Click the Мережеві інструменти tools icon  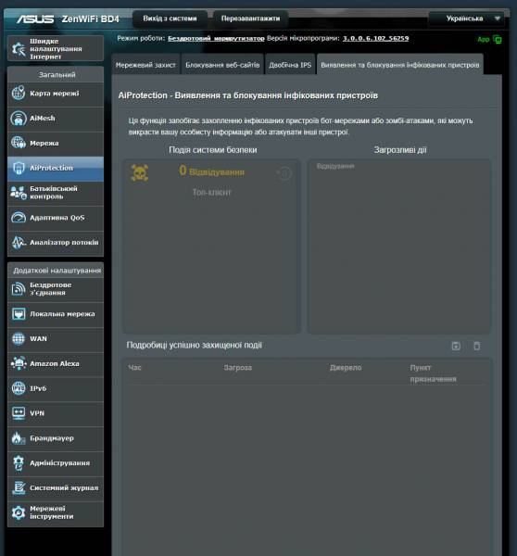(x=19, y=512)
